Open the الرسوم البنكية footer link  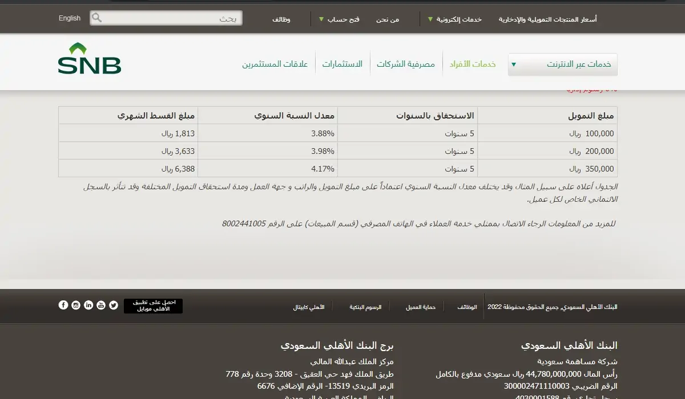pyautogui.click(x=365, y=307)
